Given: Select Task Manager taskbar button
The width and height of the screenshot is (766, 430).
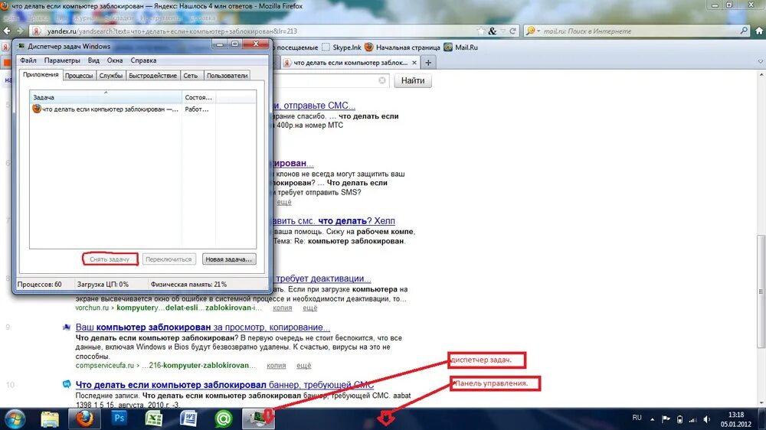Looking at the screenshot, I should (258, 419).
